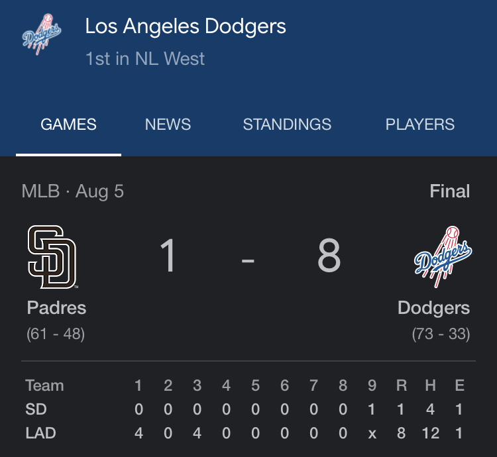
Task: Click the MLB · Aug 5 label
Action: 73,191
